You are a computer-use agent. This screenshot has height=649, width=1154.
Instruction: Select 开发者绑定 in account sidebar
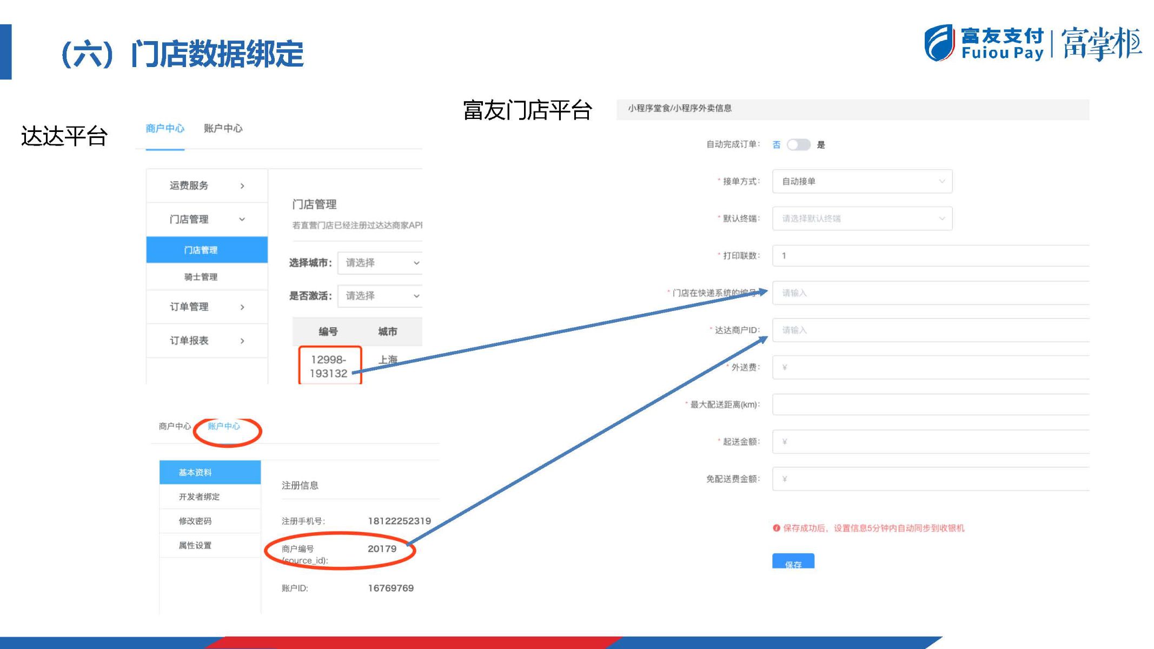(210, 496)
